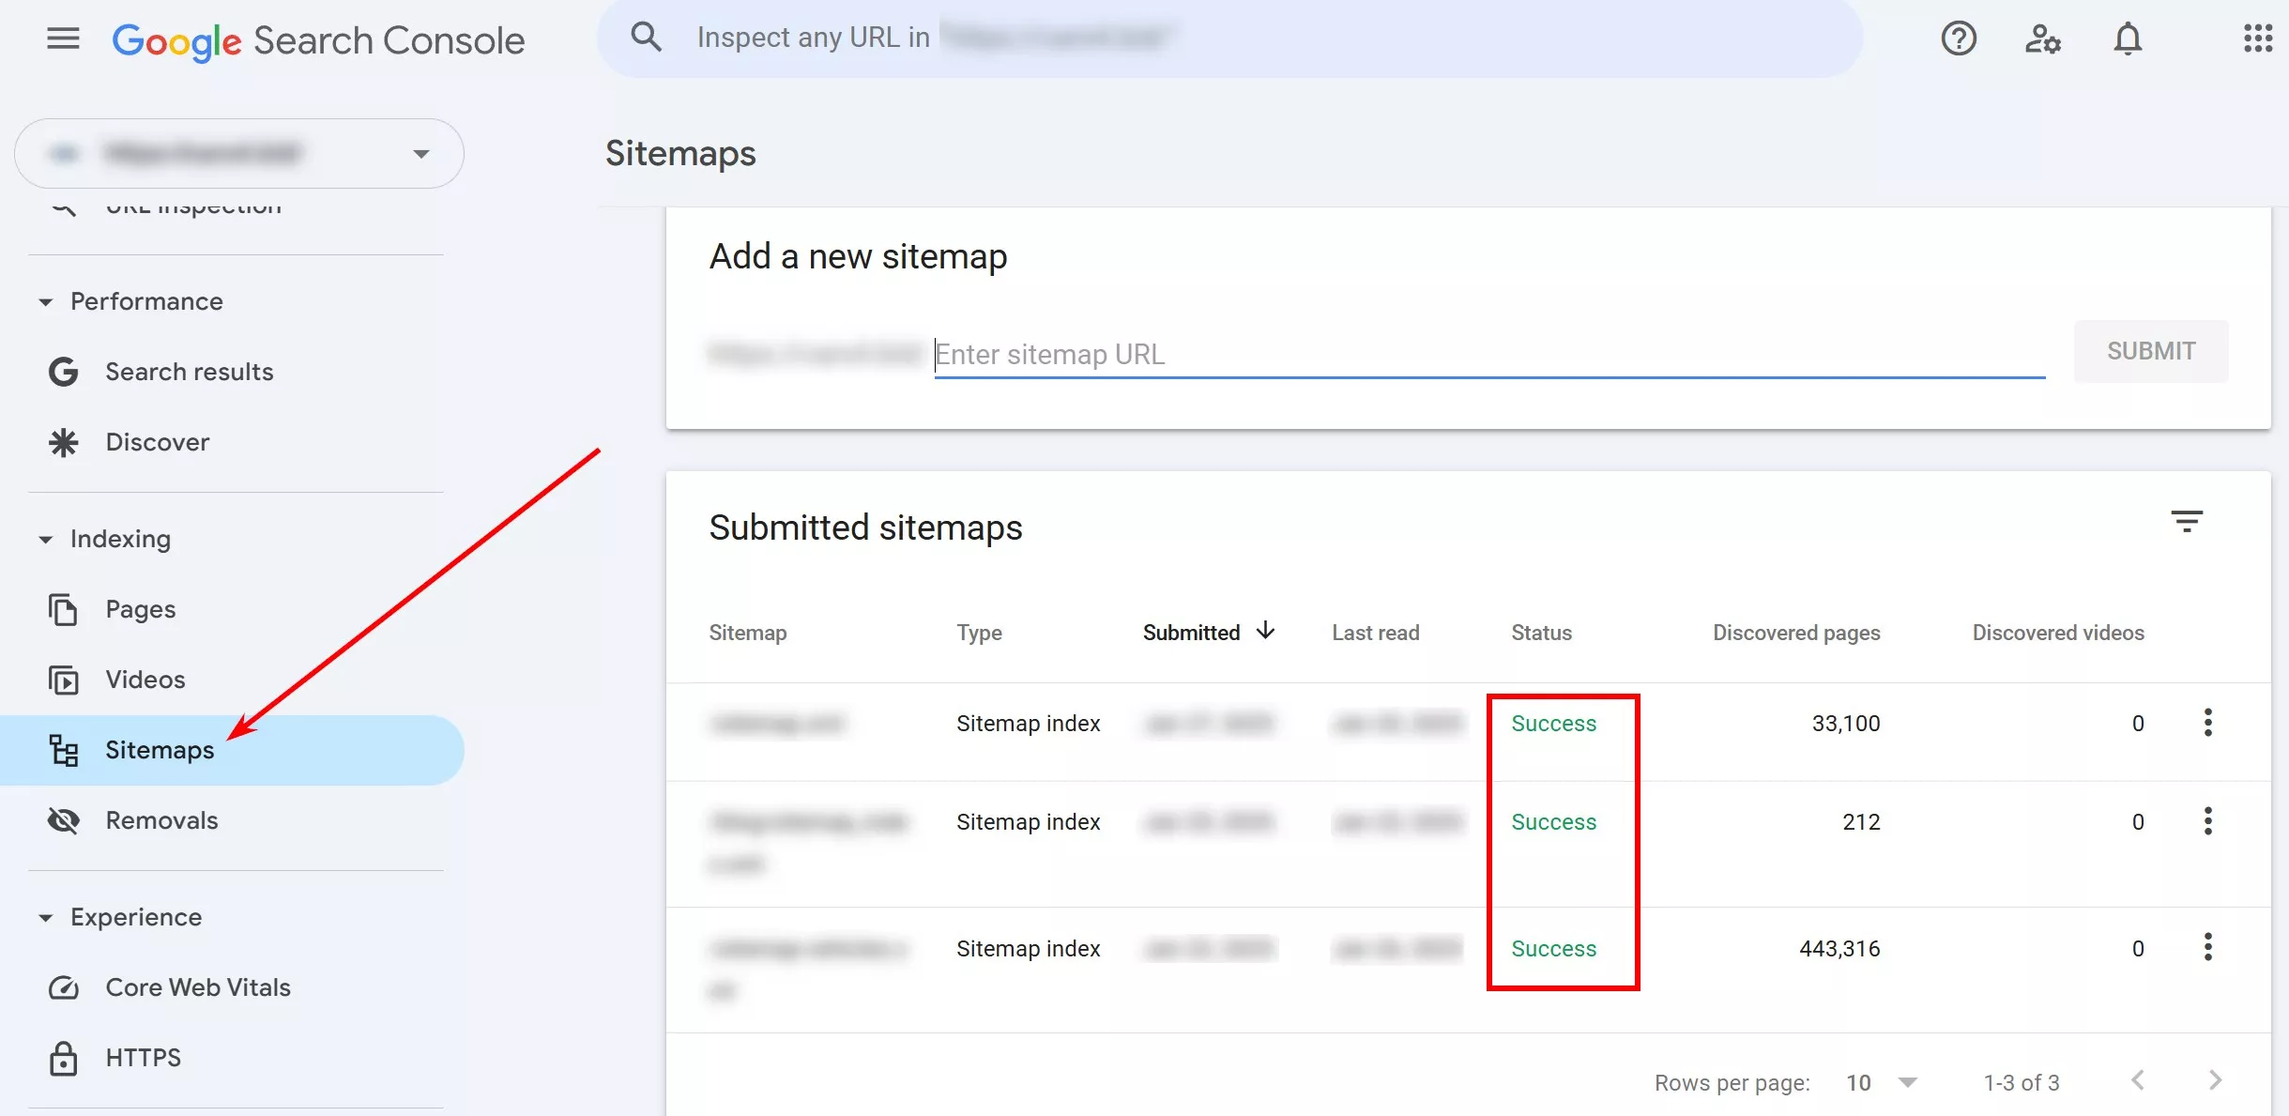This screenshot has height=1116, width=2289.
Task: Click the HTTPS padlock icon
Action: click(x=63, y=1058)
